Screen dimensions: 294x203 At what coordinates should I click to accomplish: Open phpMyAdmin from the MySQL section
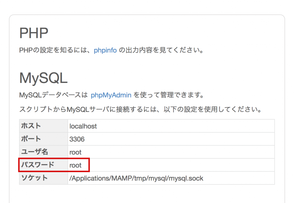(111, 95)
